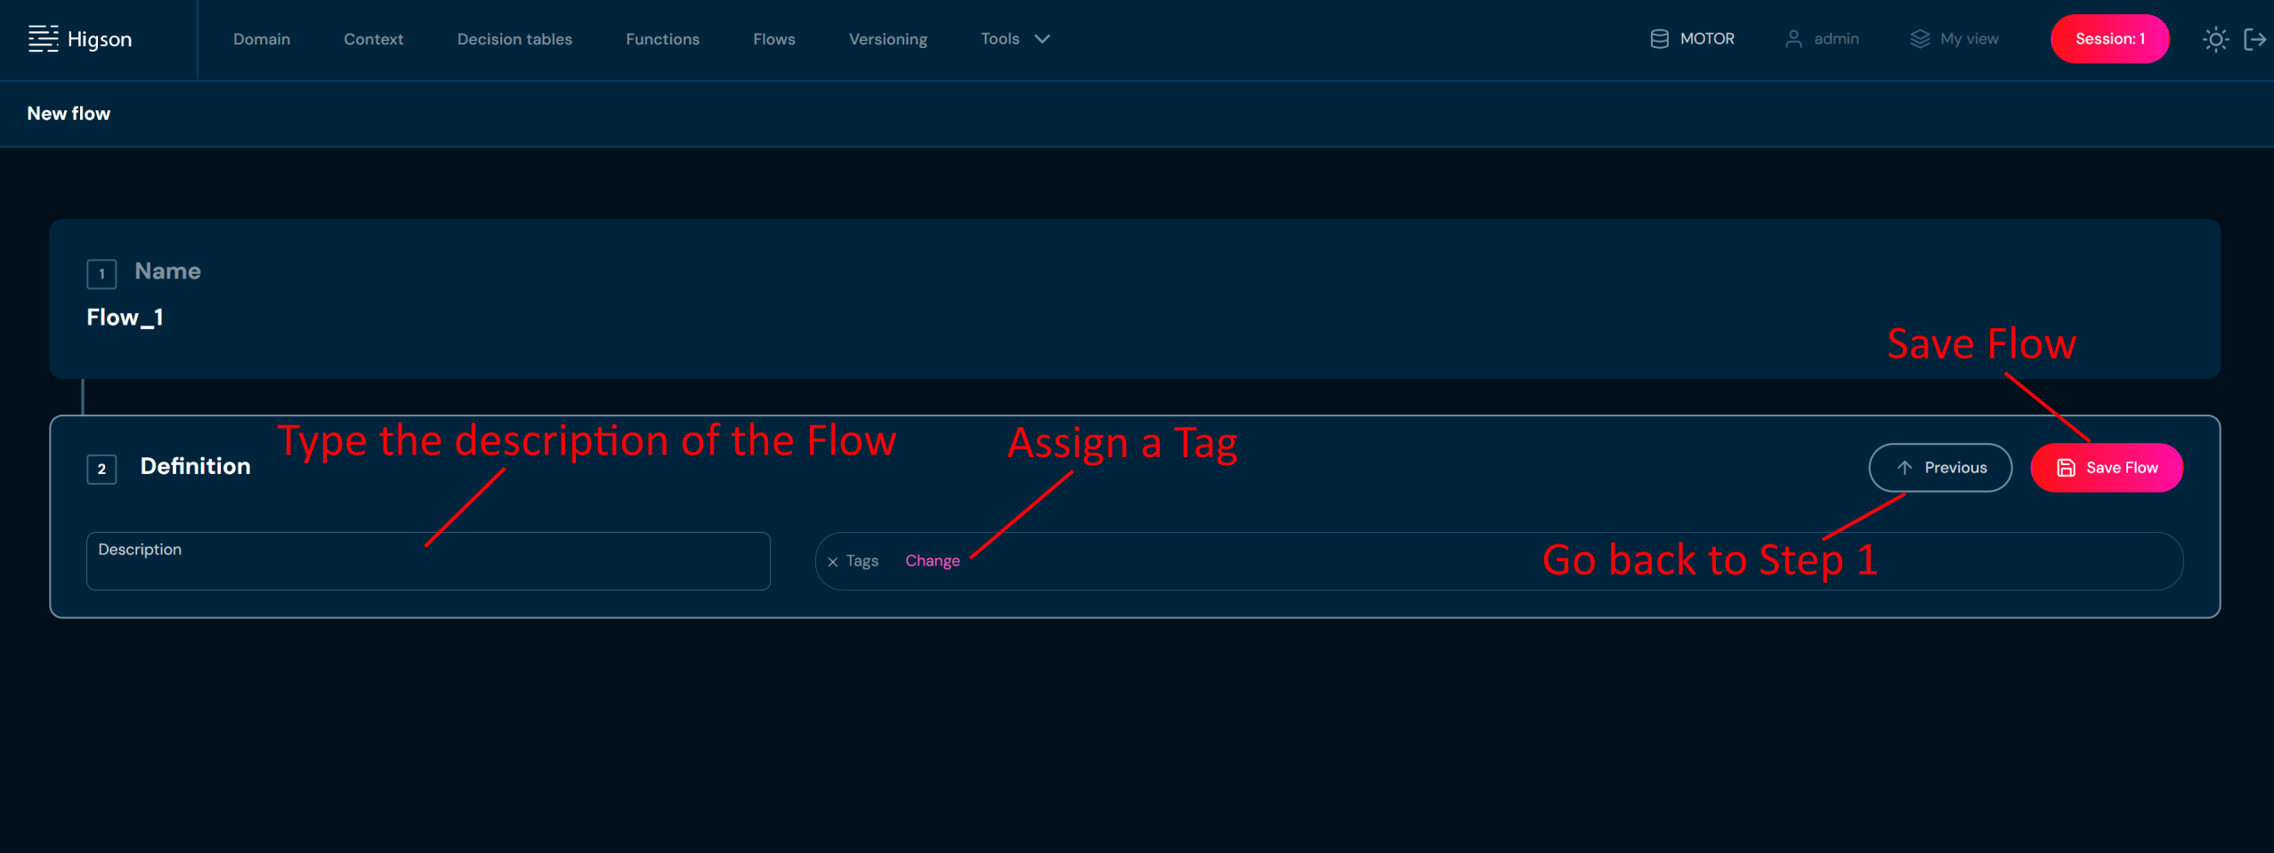Screen dimensions: 2274x853
Task: Open the Domain menu
Action: (262, 39)
